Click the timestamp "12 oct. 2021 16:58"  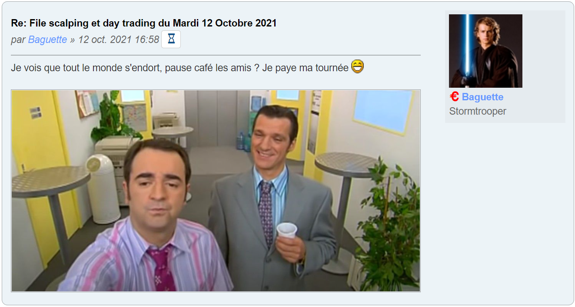[x=119, y=40]
